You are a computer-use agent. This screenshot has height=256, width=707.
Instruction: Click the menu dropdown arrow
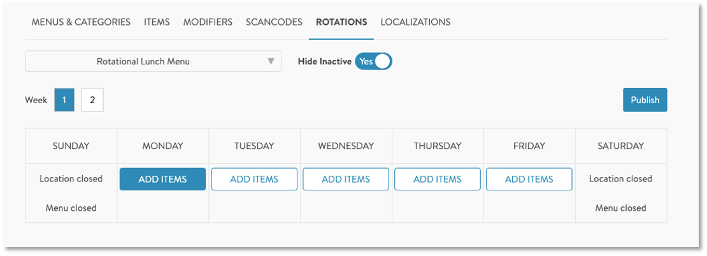click(x=271, y=62)
